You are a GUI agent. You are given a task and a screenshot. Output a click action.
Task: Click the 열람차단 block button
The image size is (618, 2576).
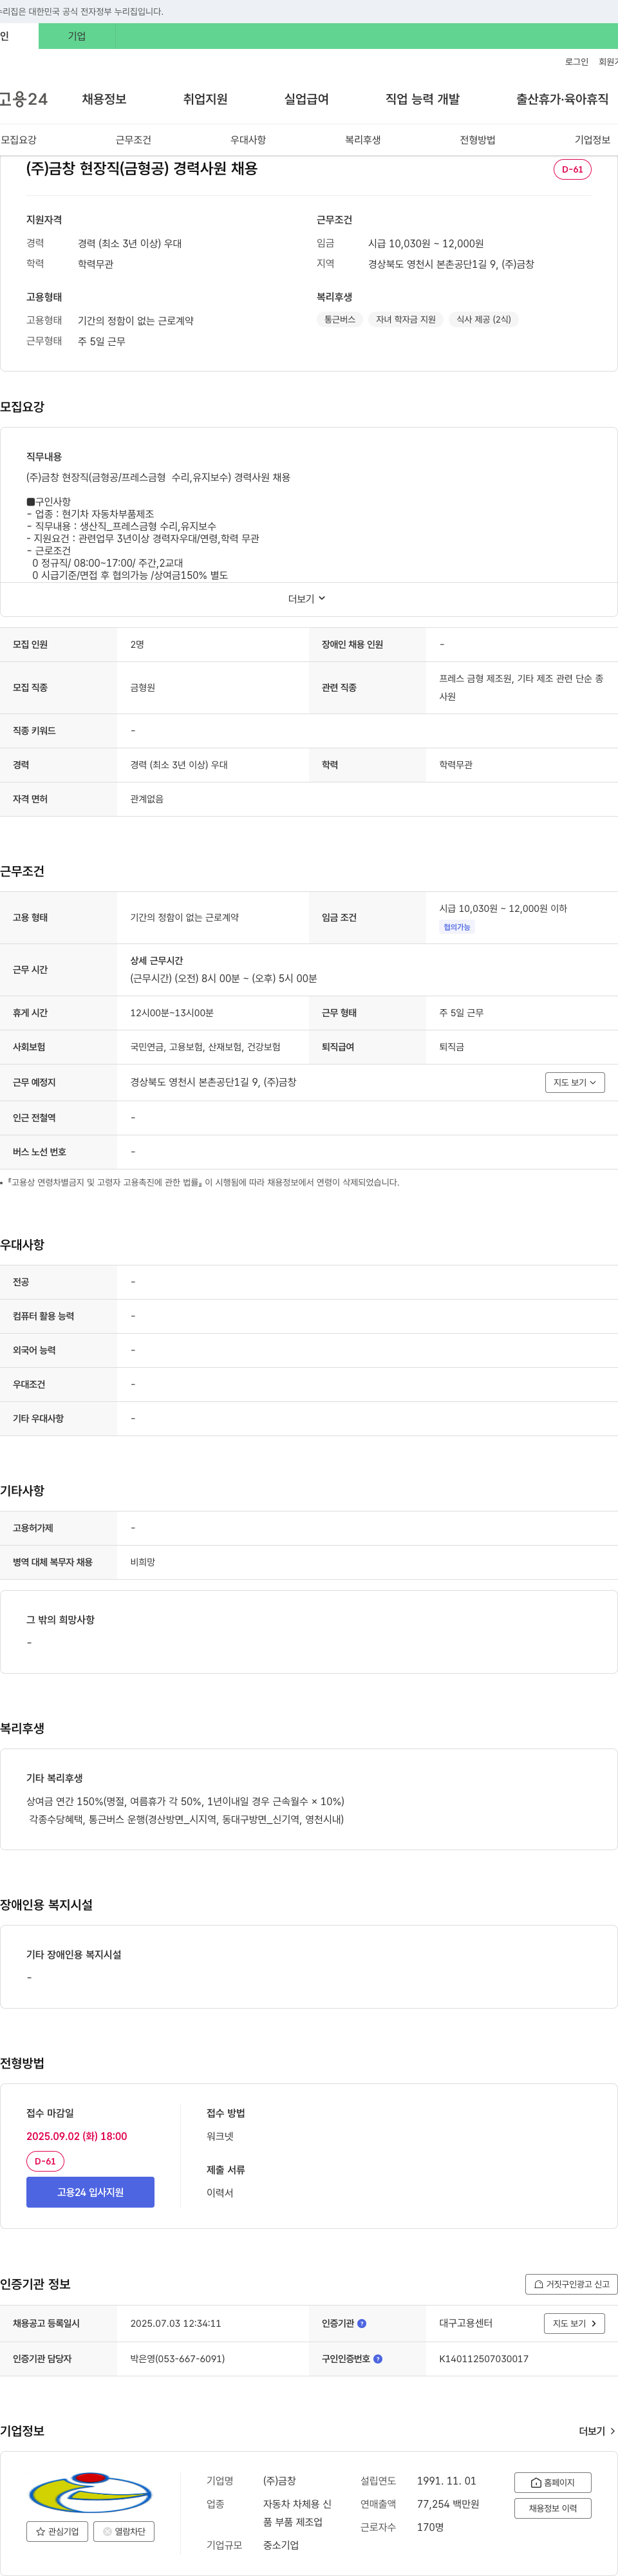pyautogui.click(x=124, y=2531)
